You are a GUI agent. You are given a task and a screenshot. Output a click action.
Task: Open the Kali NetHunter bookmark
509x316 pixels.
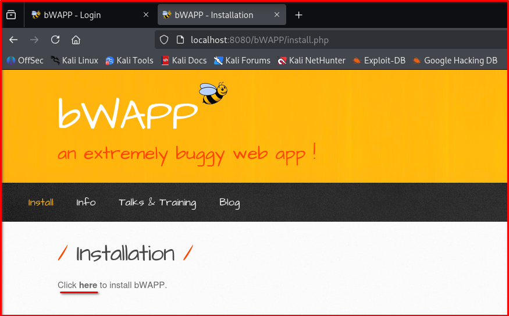[311, 61]
